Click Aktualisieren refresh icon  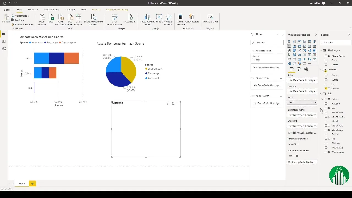point(130,18)
